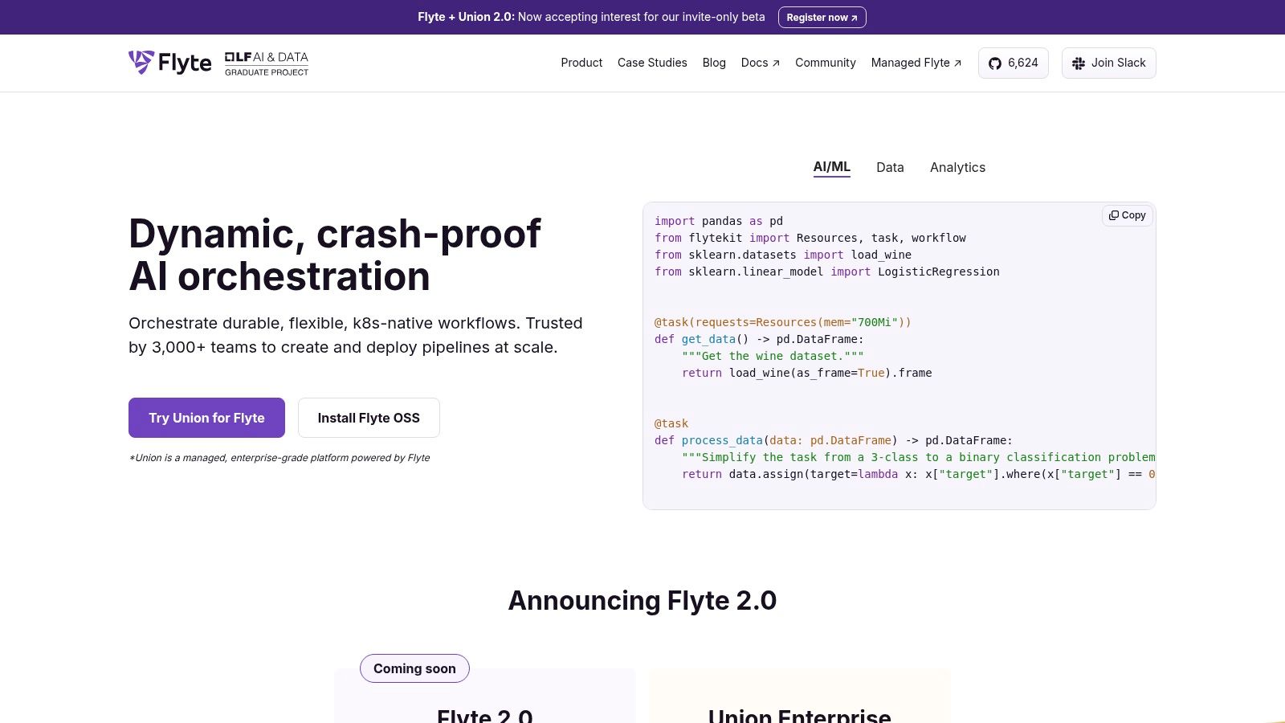The image size is (1285, 723).
Task: Click the Try Union for Flyte button
Action: coord(206,418)
